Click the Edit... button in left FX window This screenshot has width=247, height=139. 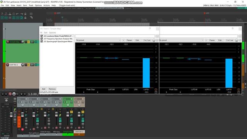pyautogui.click(x=137, y=40)
